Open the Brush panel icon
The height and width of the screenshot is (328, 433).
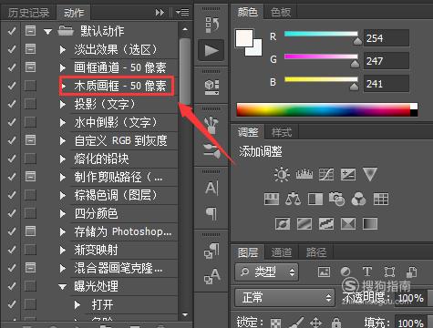[x=211, y=150]
